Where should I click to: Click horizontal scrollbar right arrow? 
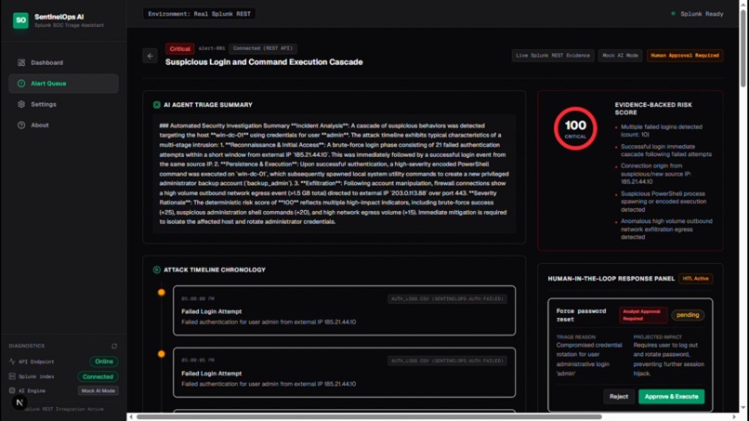click(x=734, y=416)
